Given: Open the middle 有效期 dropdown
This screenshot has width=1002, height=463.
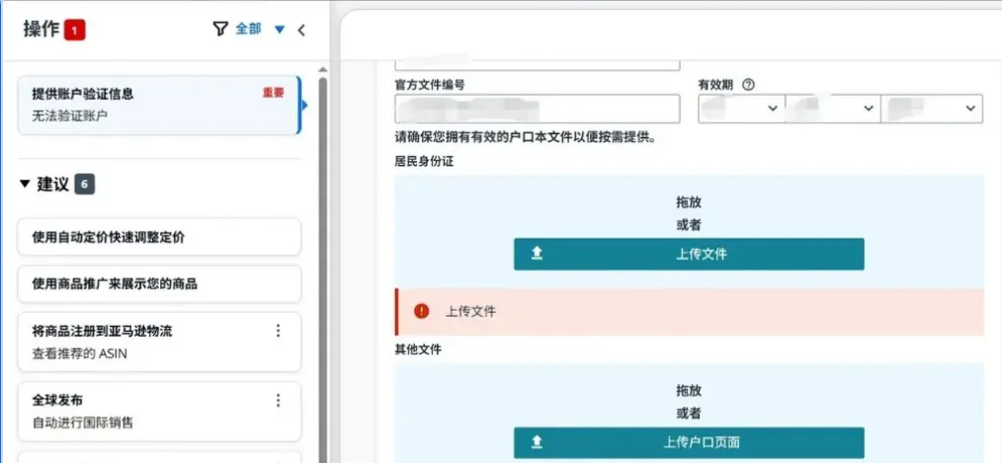Looking at the screenshot, I should [x=833, y=109].
